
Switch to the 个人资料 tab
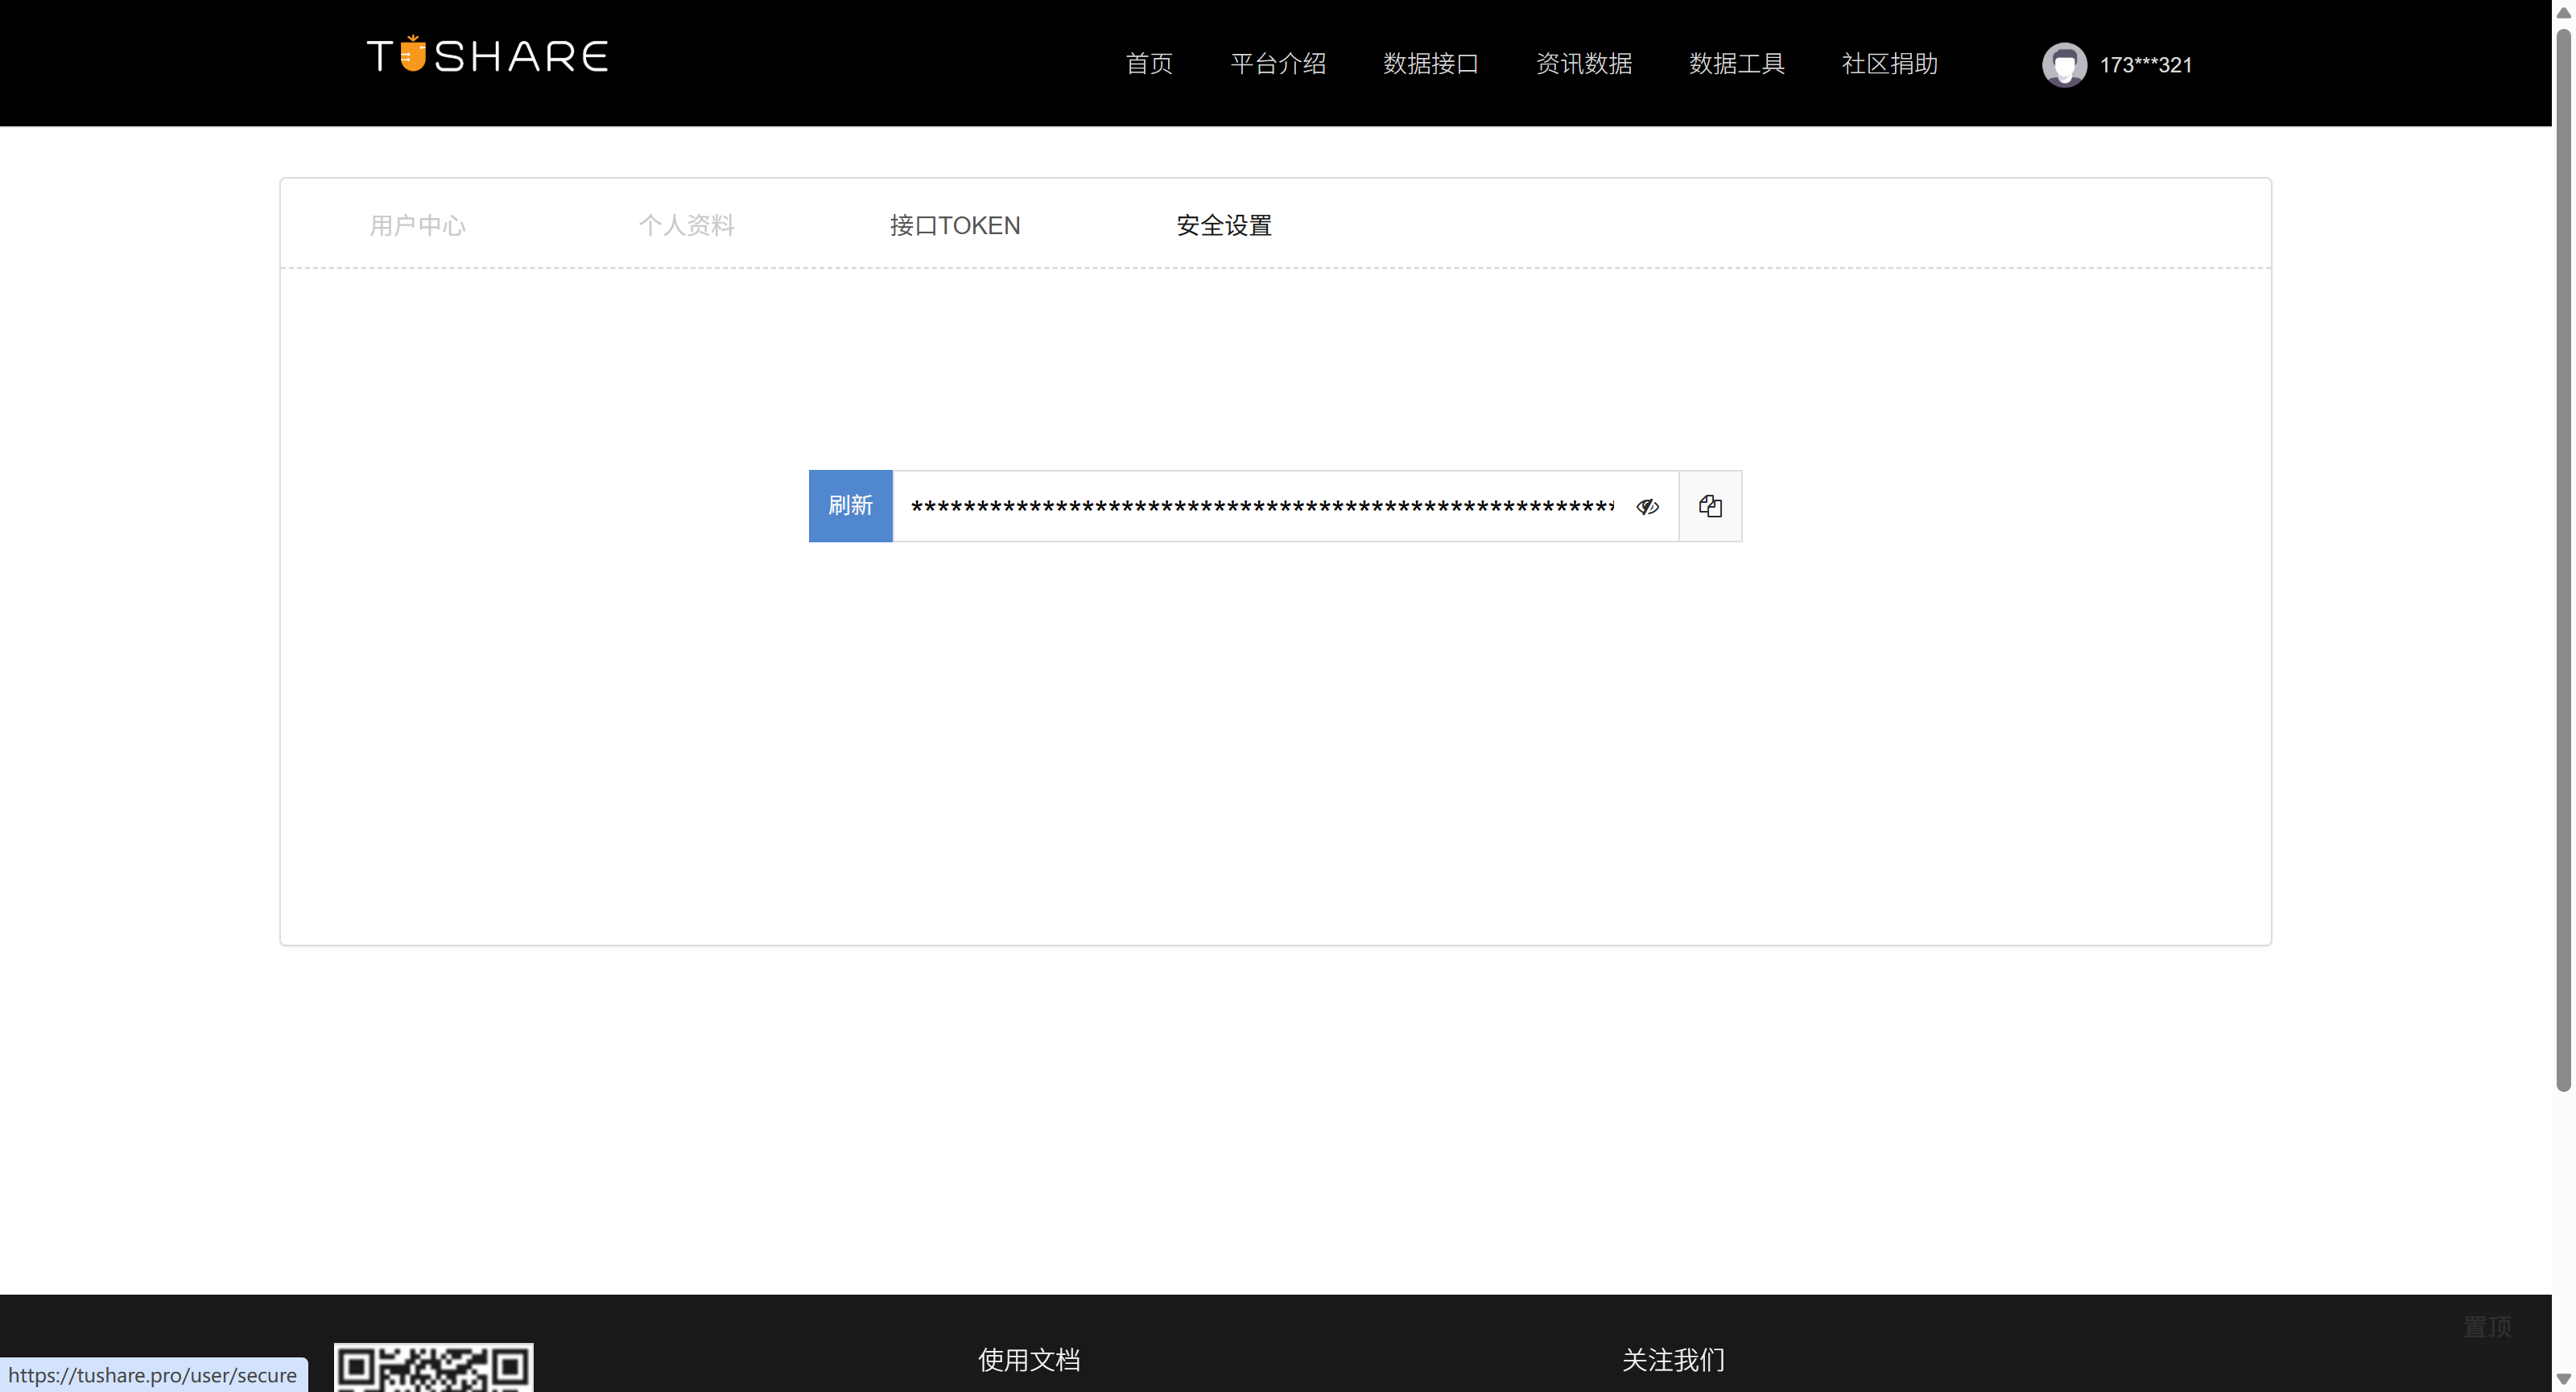686,224
